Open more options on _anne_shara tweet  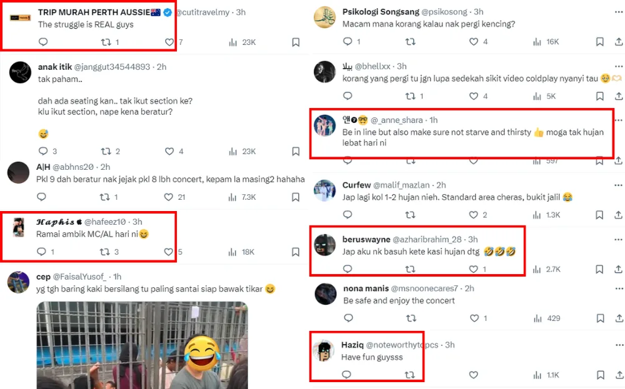coord(618,120)
